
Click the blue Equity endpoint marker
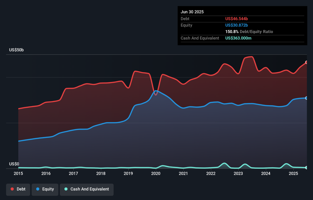coord(306,98)
